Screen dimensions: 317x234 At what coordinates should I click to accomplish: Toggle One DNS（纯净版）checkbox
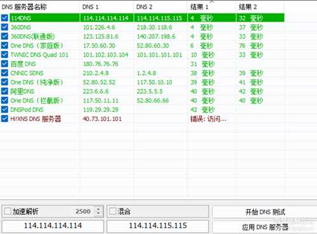4,82
